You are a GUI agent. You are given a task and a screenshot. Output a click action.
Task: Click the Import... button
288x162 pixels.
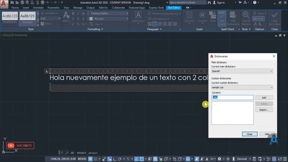(x=264, y=110)
